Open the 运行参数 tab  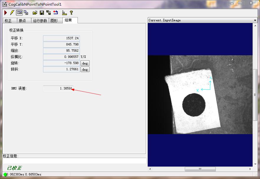tap(40, 21)
